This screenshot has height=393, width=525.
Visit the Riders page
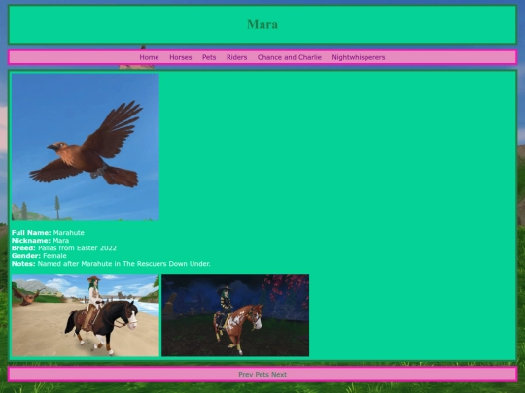tap(236, 57)
